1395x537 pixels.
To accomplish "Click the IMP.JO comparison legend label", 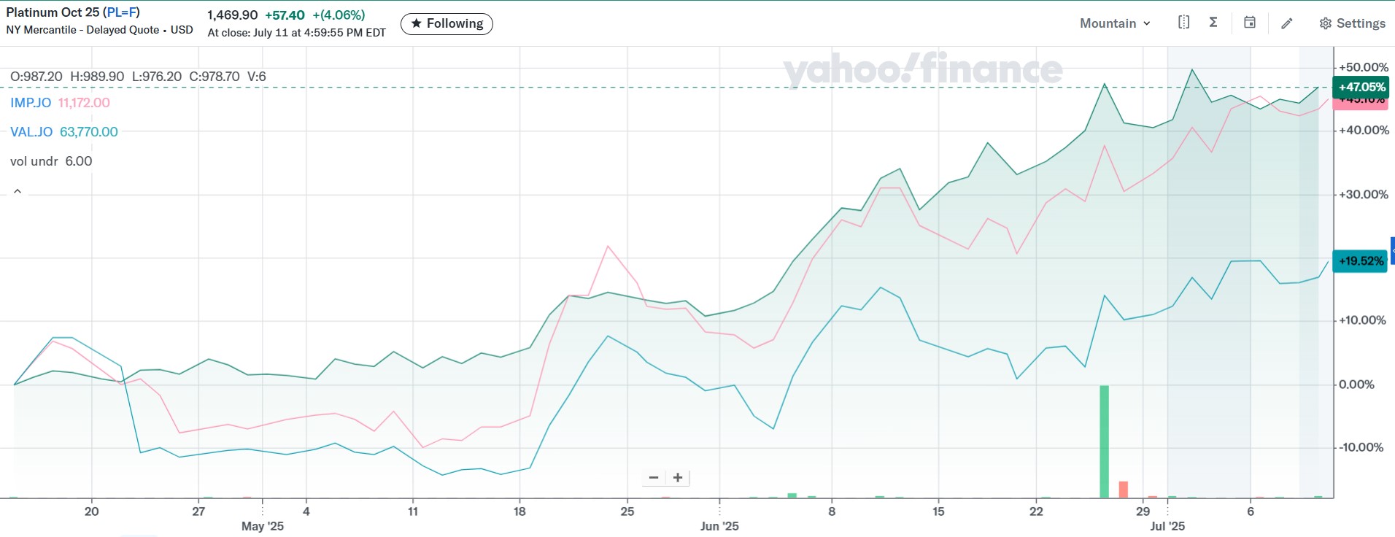I will pyautogui.click(x=31, y=103).
